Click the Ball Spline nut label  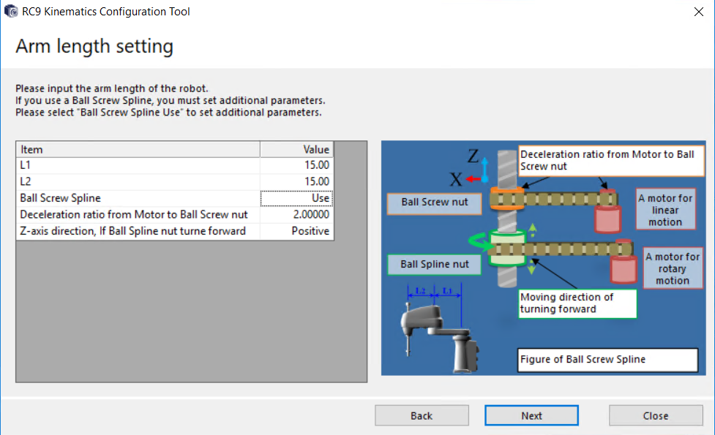434,264
